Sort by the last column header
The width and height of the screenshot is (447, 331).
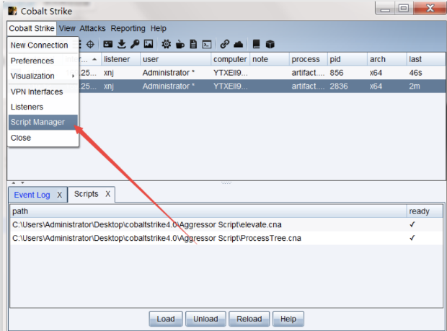click(426, 59)
